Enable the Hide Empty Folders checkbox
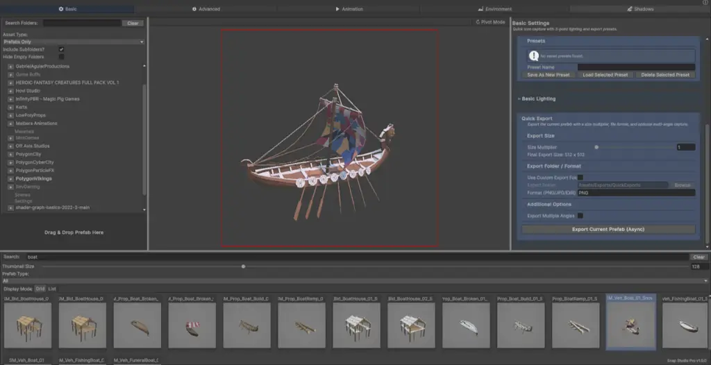 click(x=62, y=56)
